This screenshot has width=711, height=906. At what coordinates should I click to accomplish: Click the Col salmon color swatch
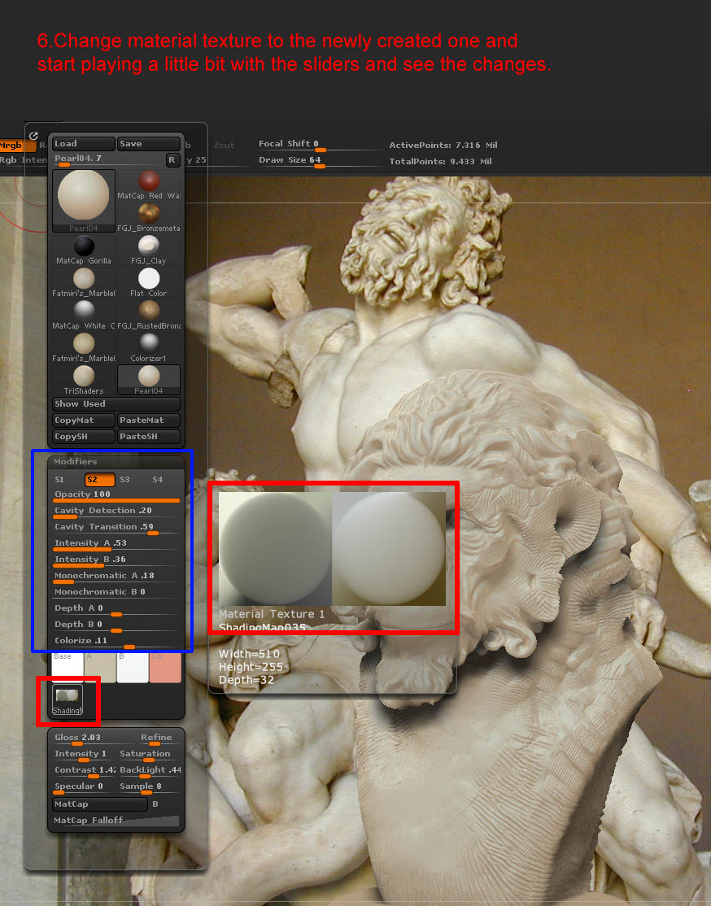(165, 668)
